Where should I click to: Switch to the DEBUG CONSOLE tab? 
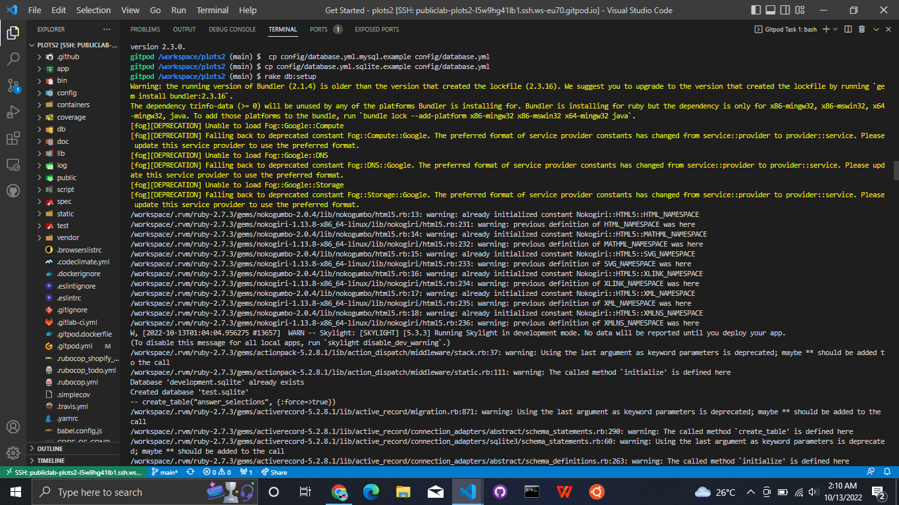pyautogui.click(x=232, y=30)
